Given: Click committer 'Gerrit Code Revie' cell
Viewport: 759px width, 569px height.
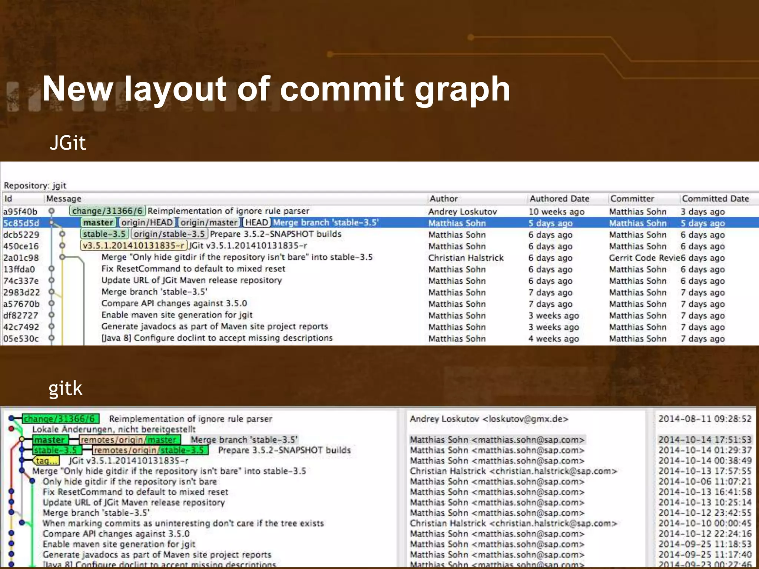Looking at the screenshot, I should 644,258.
